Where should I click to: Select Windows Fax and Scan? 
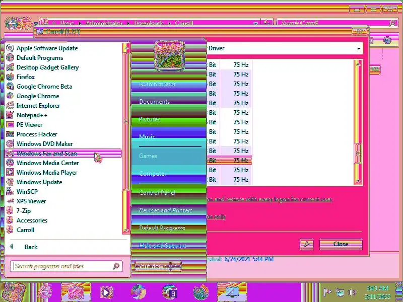coord(63,154)
